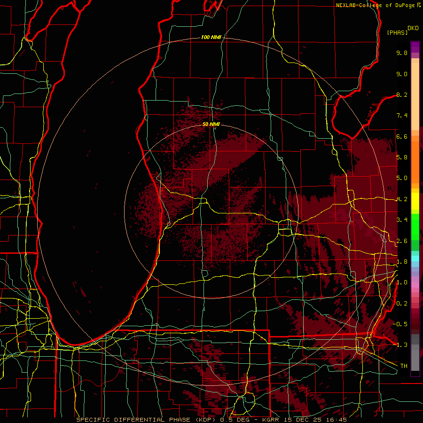
Task: Select the 100 NMI range ring label
Action: (211, 37)
